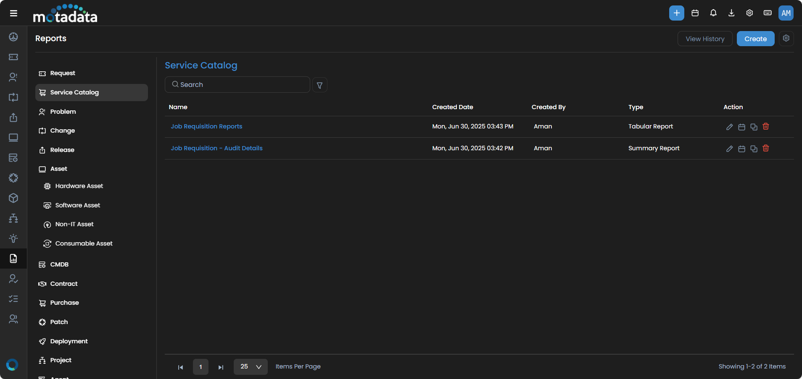Screen dimensions: 802x379
Task: Click the Create report button
Action: click(755, 39)
